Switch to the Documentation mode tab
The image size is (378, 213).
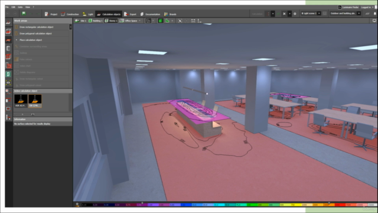pos(150,14)
